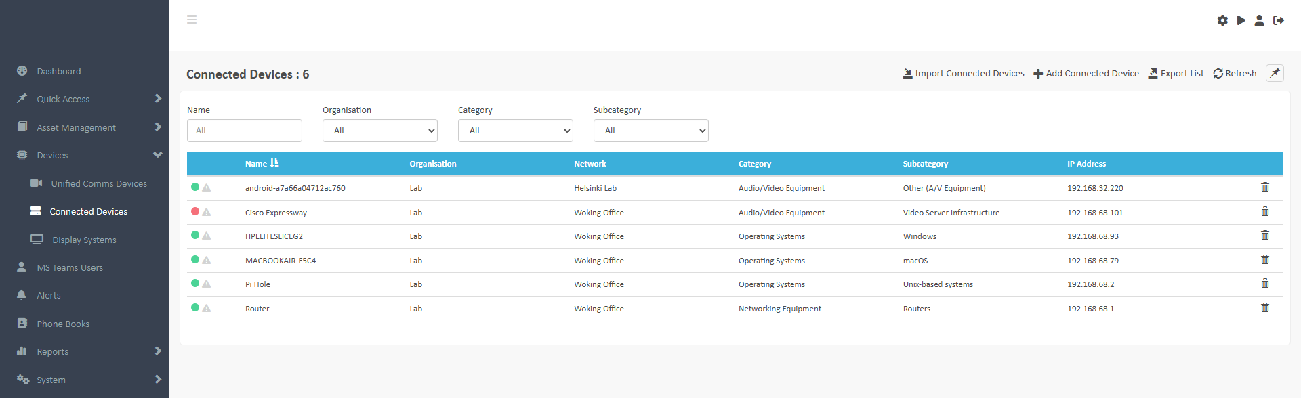
Task: Open Dashboard in the sidebar
Action: point(59,71)
